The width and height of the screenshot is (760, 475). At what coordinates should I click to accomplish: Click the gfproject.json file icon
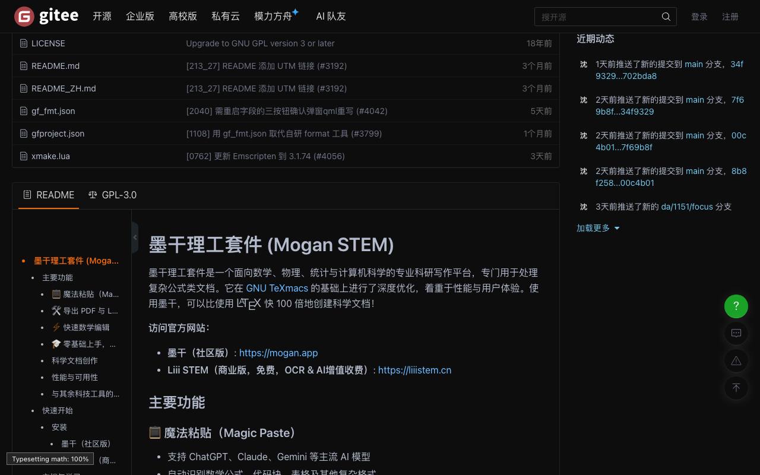[x=24, y=134]
